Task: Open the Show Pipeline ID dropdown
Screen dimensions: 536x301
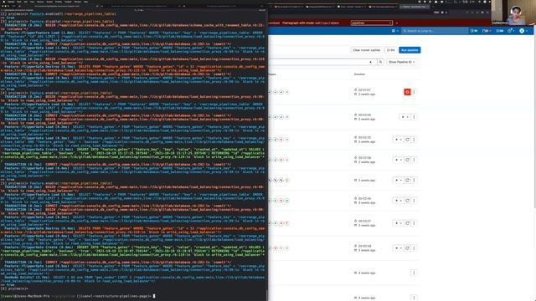Action: [401, 62]
